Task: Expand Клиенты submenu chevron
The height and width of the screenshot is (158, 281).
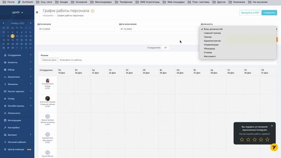Action: pyautogui.click(x=31, y=62)
